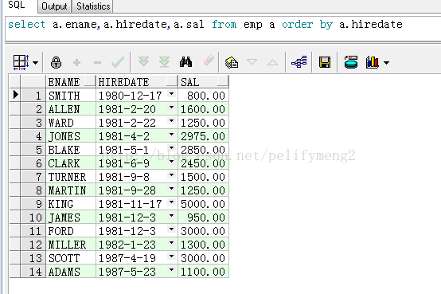The image size is (441, 294).
Task: Switch to the Output tab
Action: pos(54,6)
